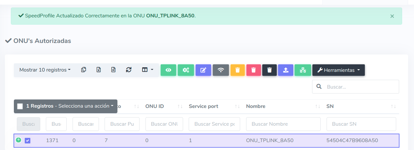The width and height of the screenshot is (414, 150).
Task: Click the black trash can button
Action: coord(270,70)
